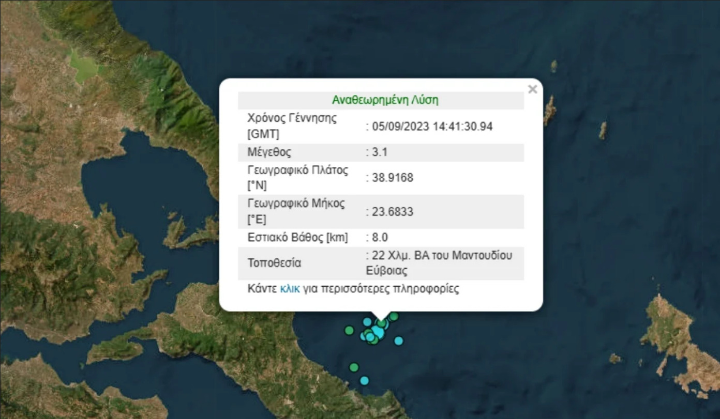Click the longitude value 23.6833
Screen dimensions: 720x419
pos(392,212)
